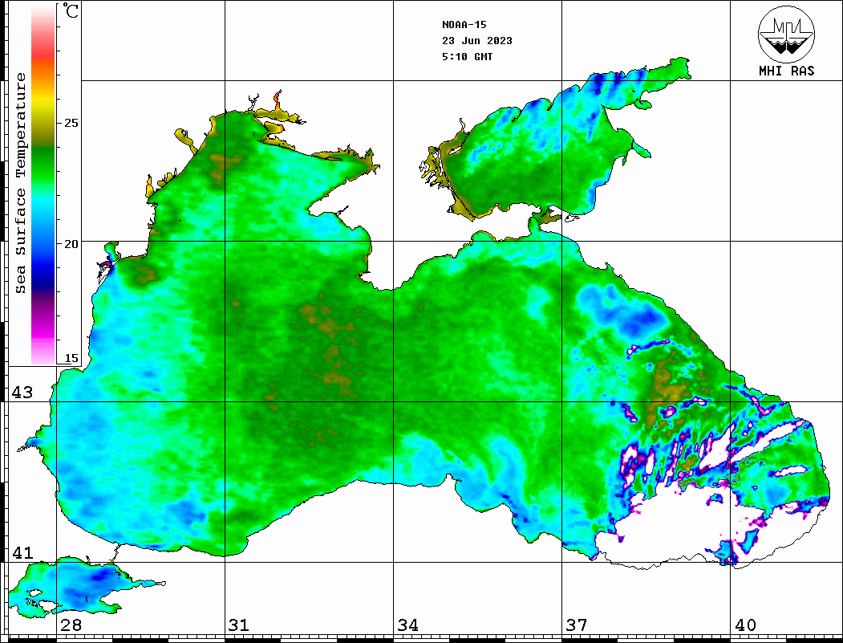This screenshot has width=843, height=643.
Task: Click the date '23 Jun 2023'
Action: (477, 41)
